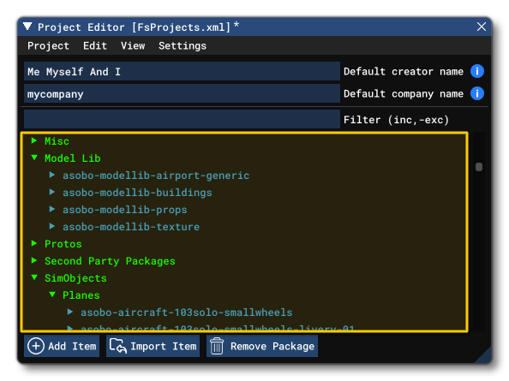Screen dimensions: 509x381
Task: Click the Default company name field
Action: (x=182, y=93)
